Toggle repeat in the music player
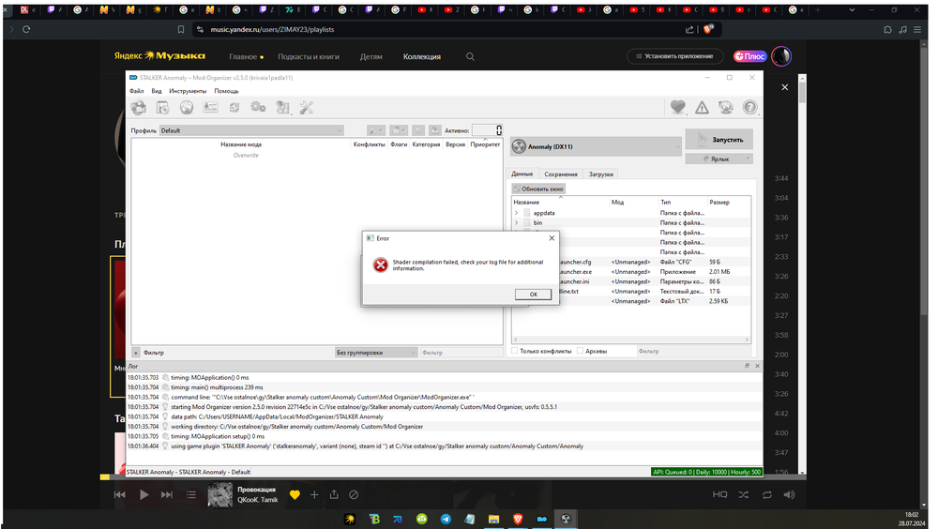 767,494
